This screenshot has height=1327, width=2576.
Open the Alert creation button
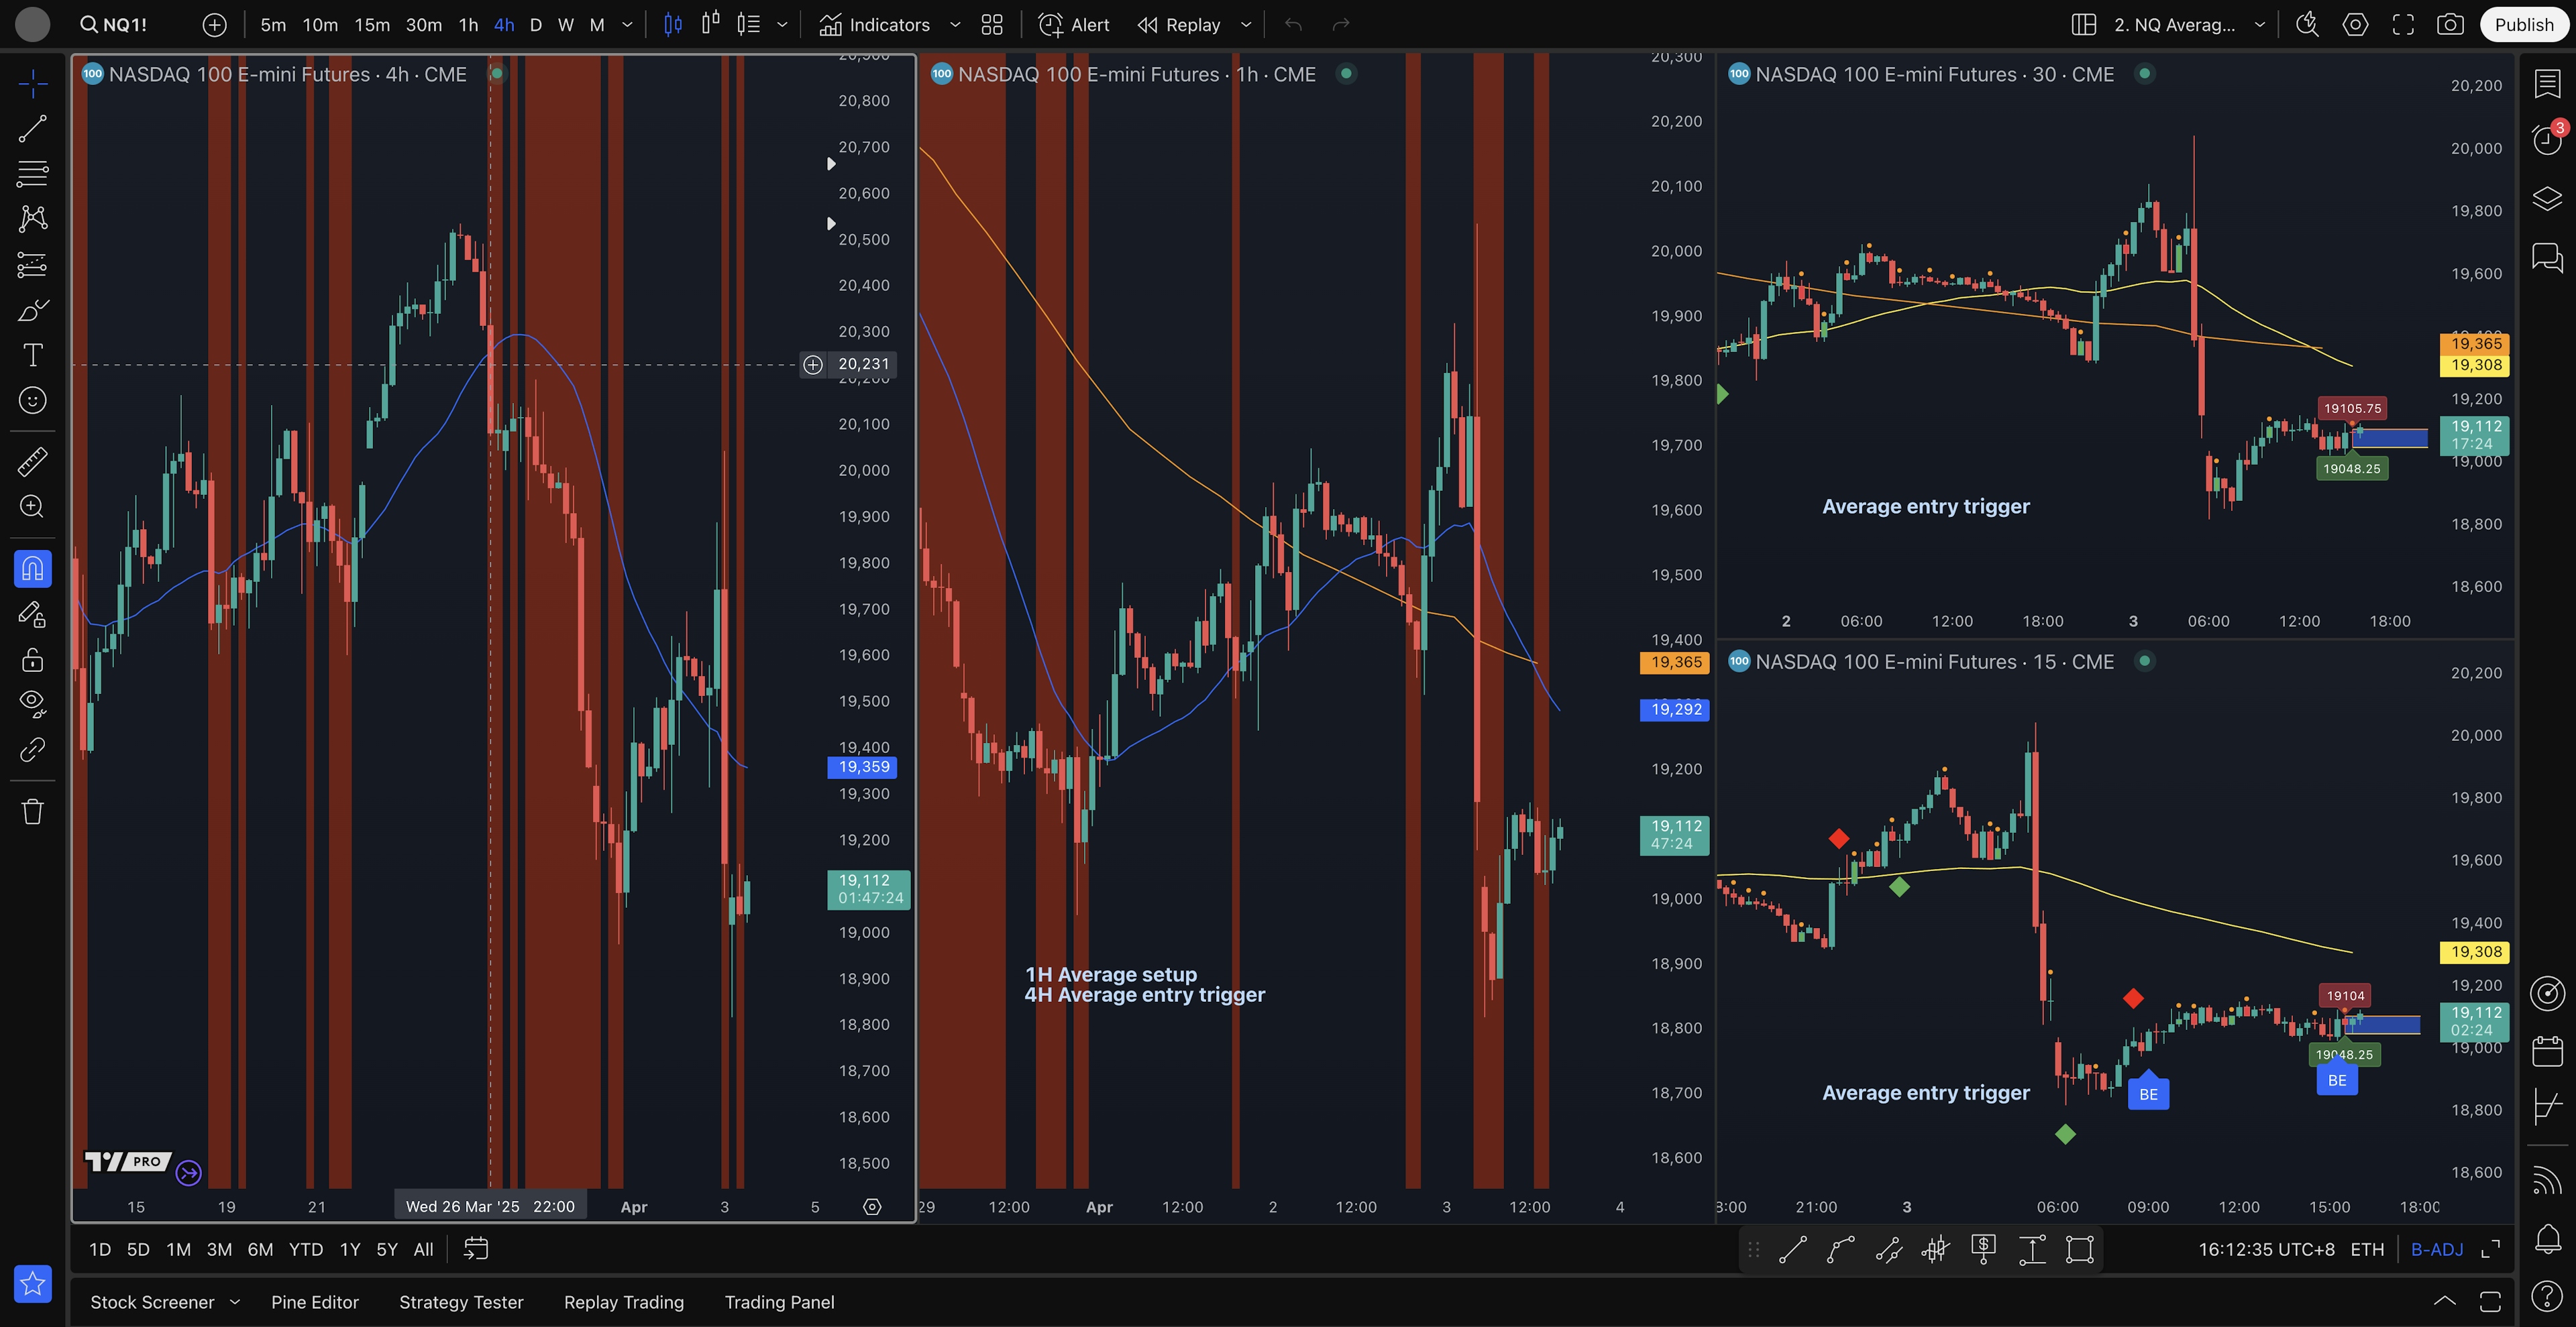pyautogui.click(x=1074, y=25)
